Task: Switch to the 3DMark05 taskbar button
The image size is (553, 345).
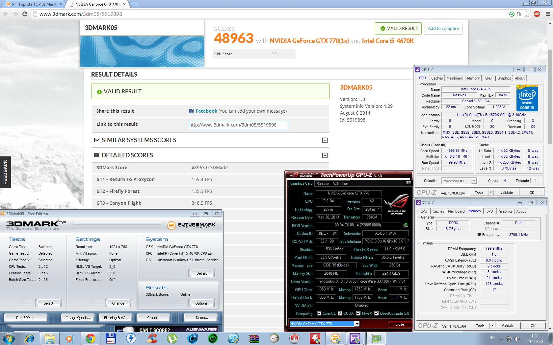Action: (x=335, y=338)
